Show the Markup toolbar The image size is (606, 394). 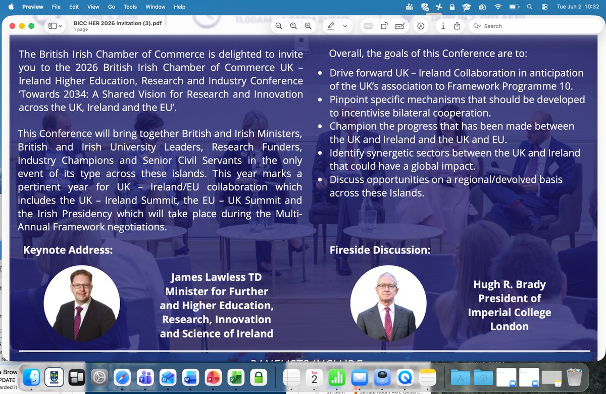pos(420,26)
